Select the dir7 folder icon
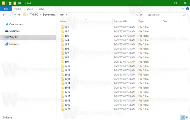This screenshot has height=120, width=190. point(62,53)
